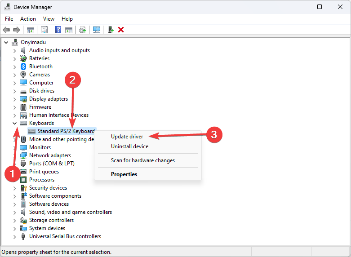The width and height of the screenshot is (351, 257).
Task: Select the Print queues label
Action: click(x=44, y=172)
